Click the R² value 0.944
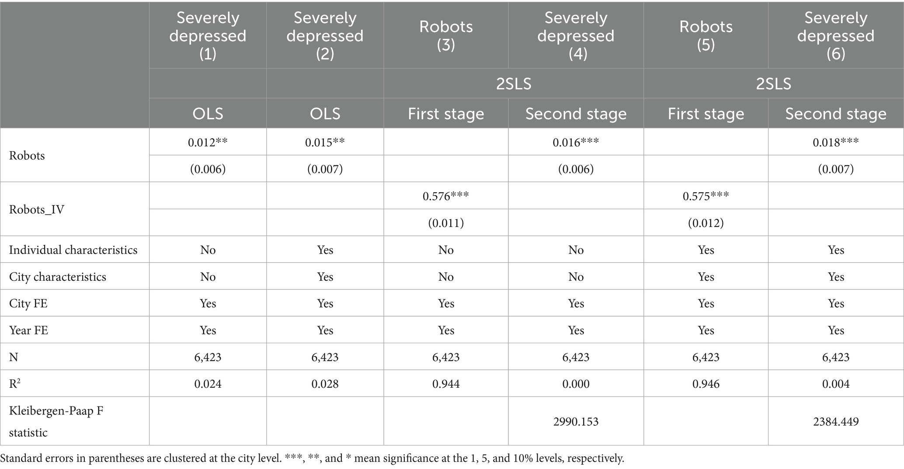The width and height of the screenshot is (904, 469). point(446,384)
